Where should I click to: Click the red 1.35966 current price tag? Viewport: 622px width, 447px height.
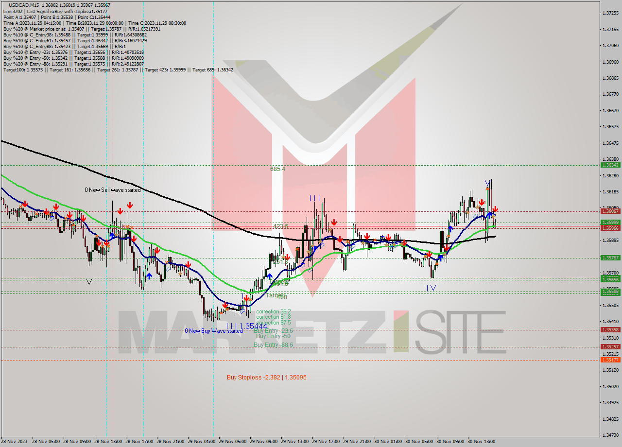(610, 228)
